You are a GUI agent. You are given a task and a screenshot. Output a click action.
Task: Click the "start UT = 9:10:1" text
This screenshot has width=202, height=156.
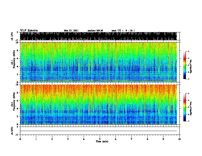123,31
